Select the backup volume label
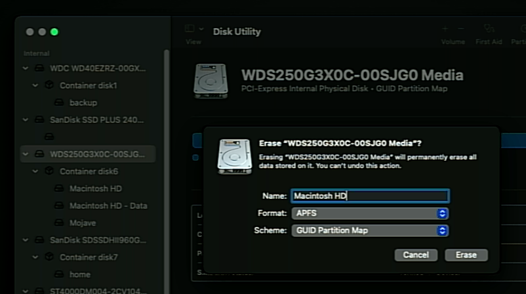The height and width of the screenshot is (294, 526). (x=83, y=102)
